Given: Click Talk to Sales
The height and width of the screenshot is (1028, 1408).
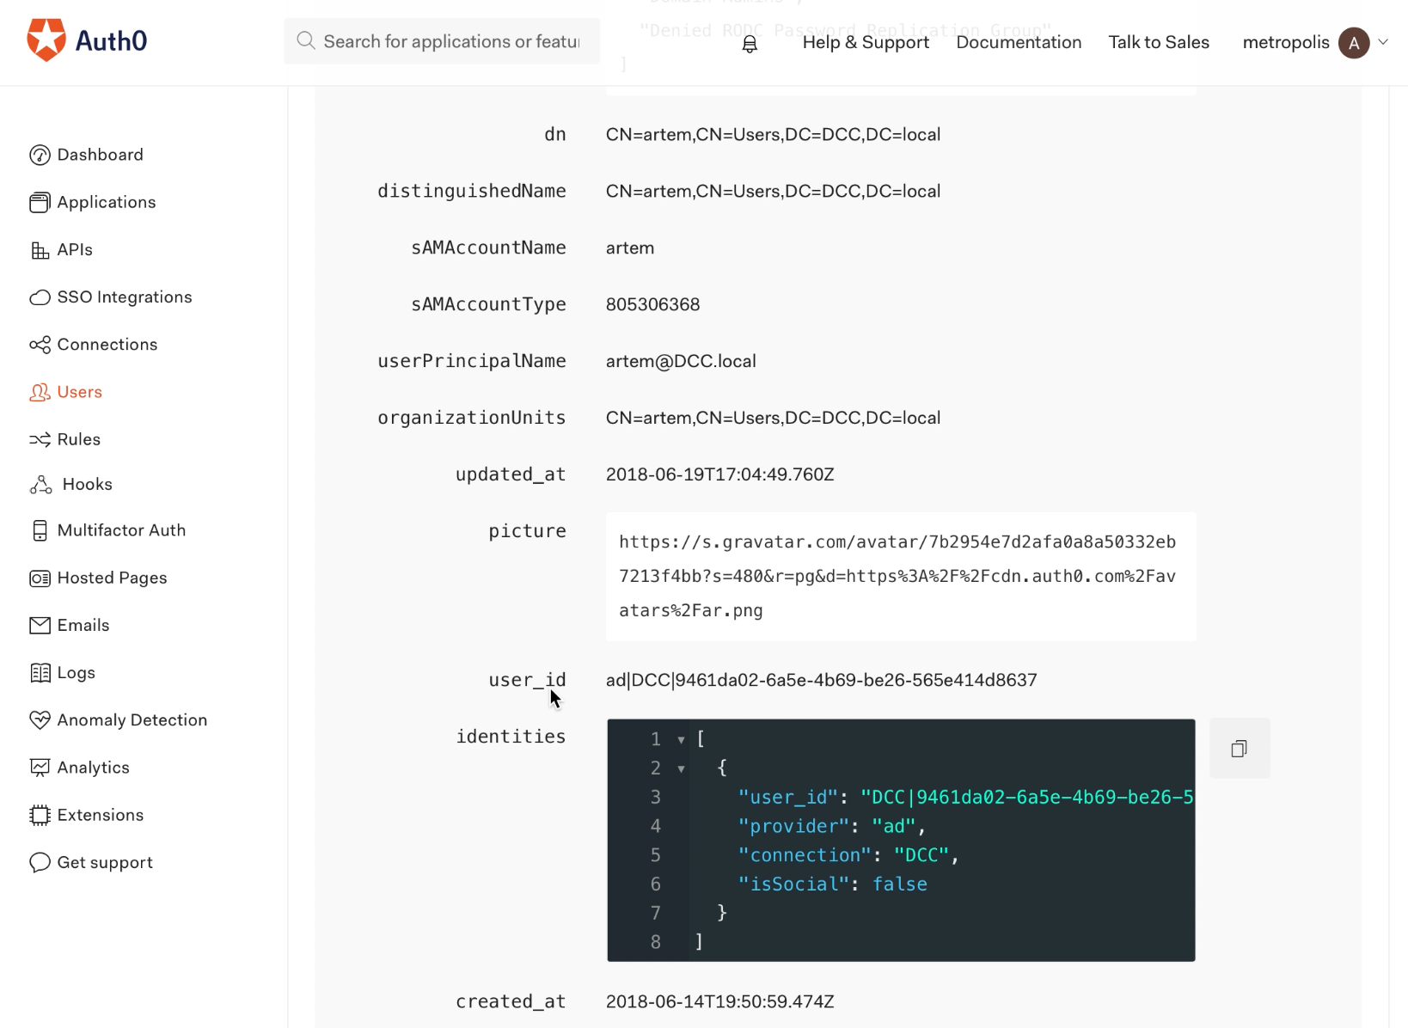Looking at the screenshot, I should coord(1159,42).
